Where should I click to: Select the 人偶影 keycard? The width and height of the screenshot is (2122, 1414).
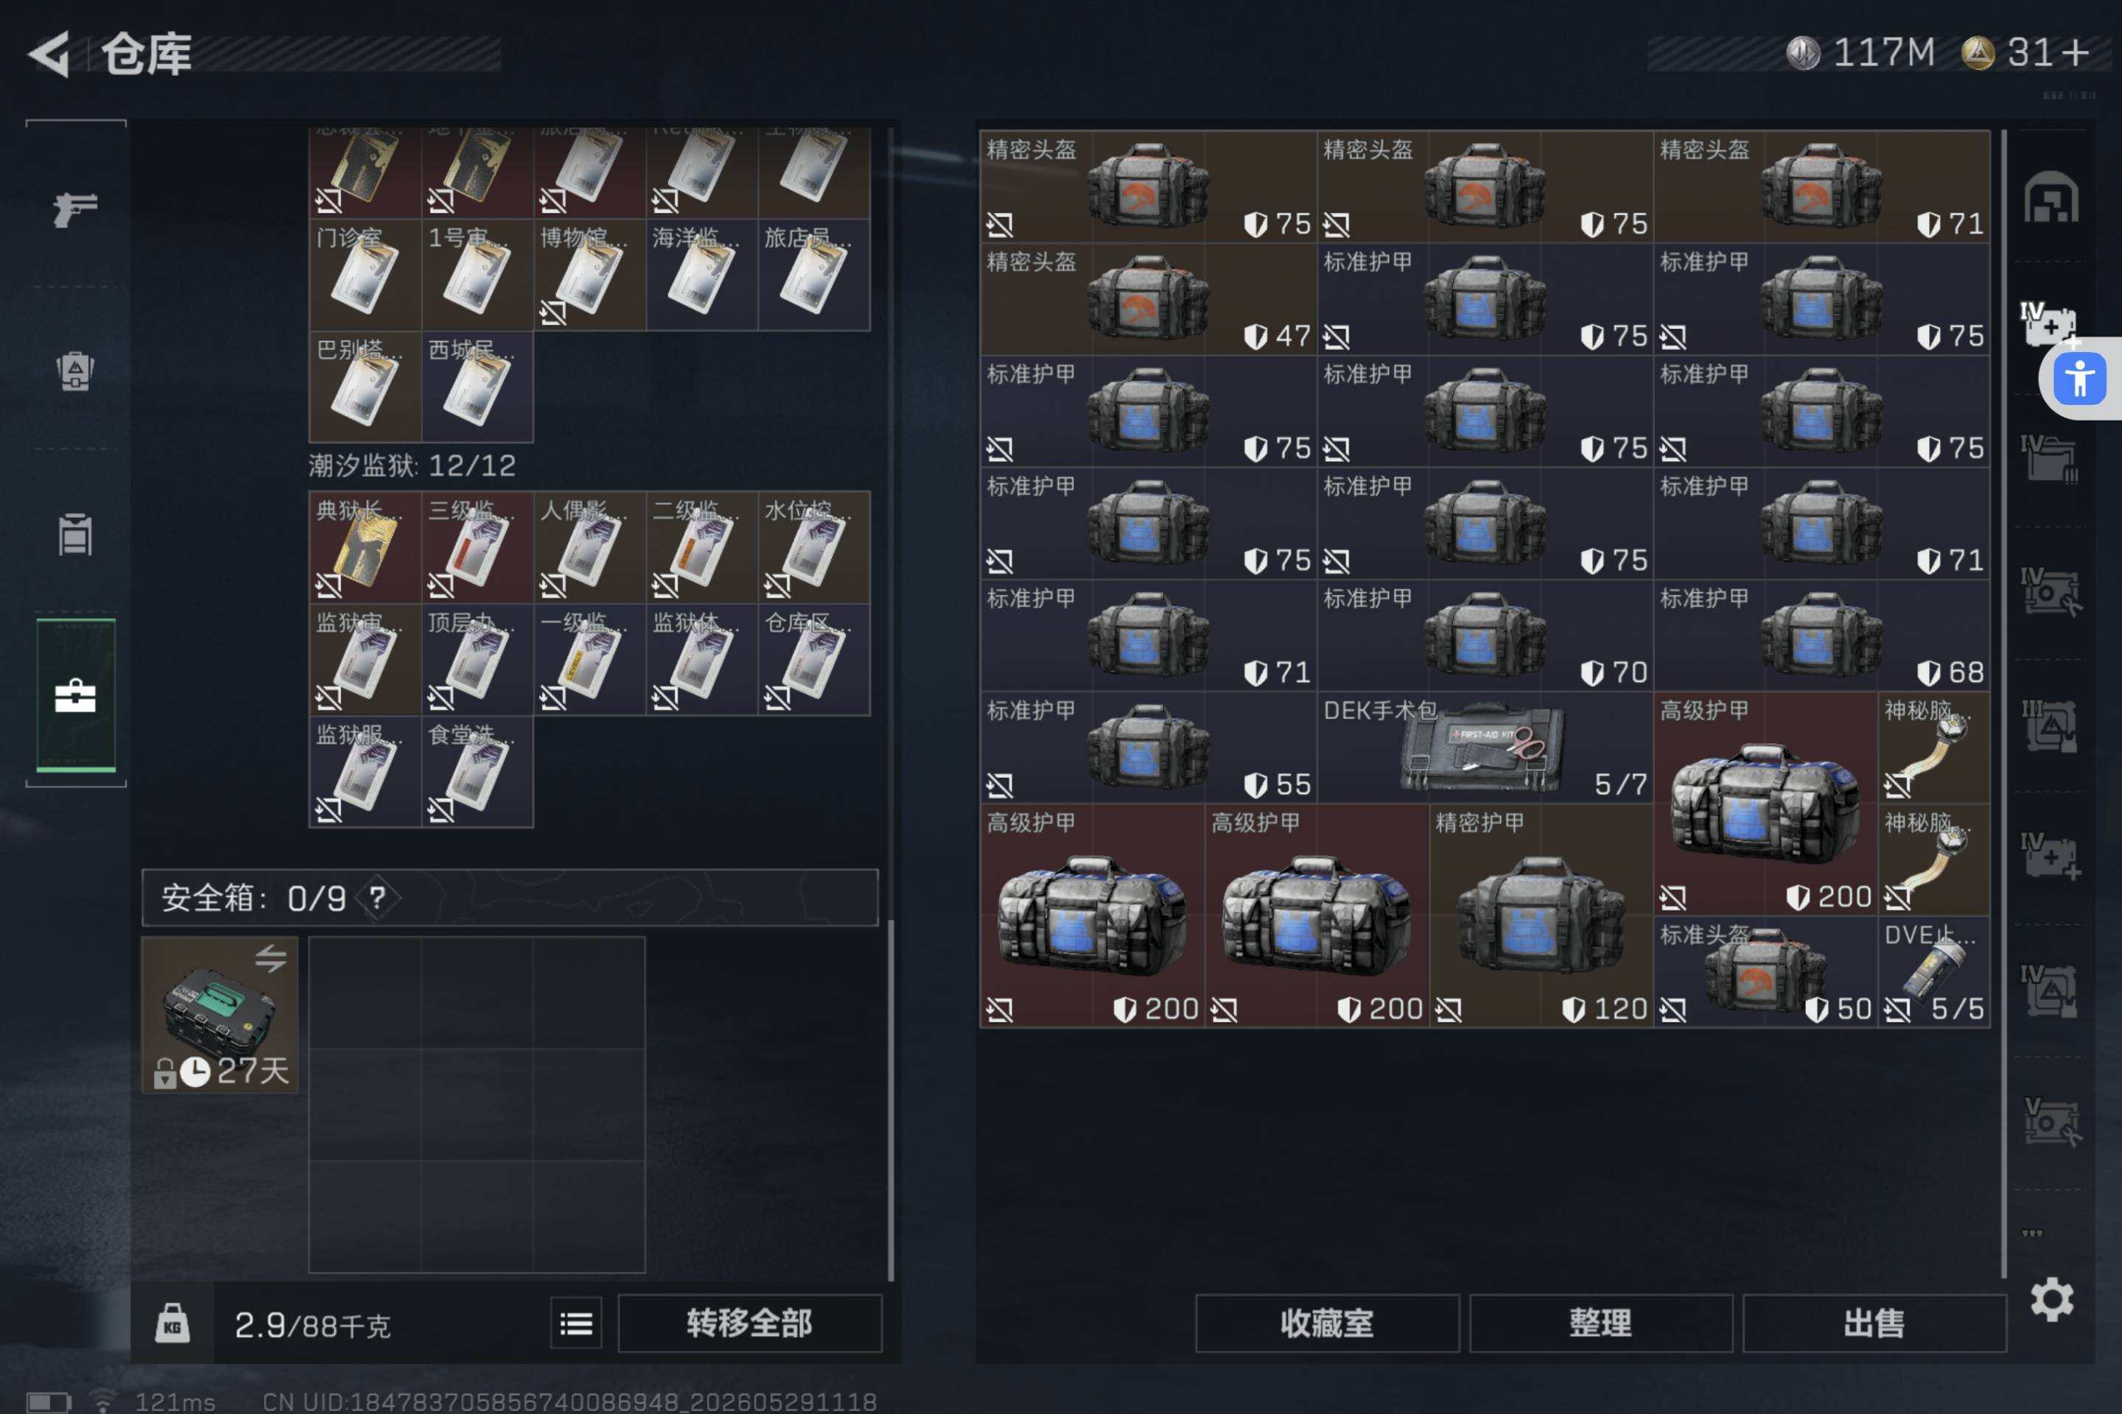(x=589, y=546)
